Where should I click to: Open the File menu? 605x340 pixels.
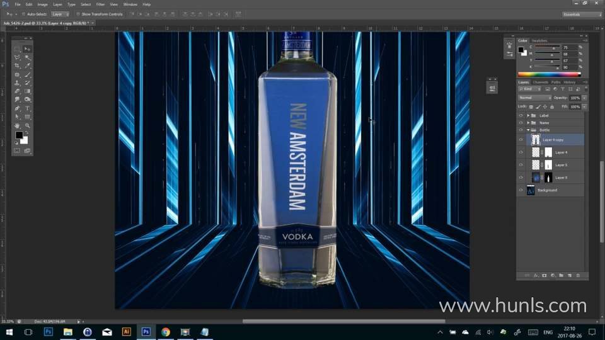click(18, 4)
